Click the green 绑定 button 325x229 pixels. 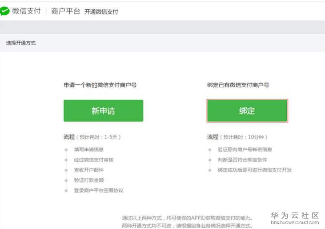(x=247, y=110)
